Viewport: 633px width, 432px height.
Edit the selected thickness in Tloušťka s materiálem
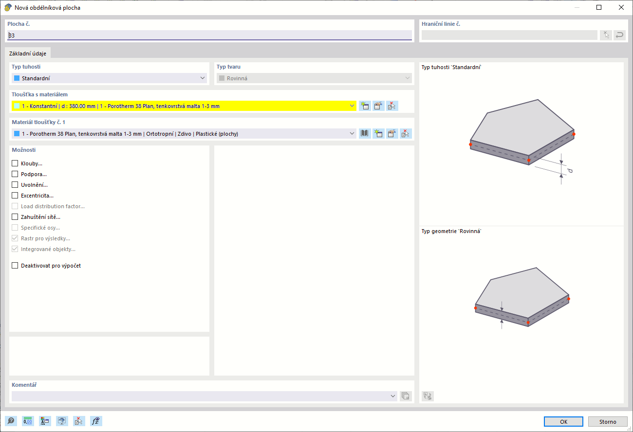(379, 106)
